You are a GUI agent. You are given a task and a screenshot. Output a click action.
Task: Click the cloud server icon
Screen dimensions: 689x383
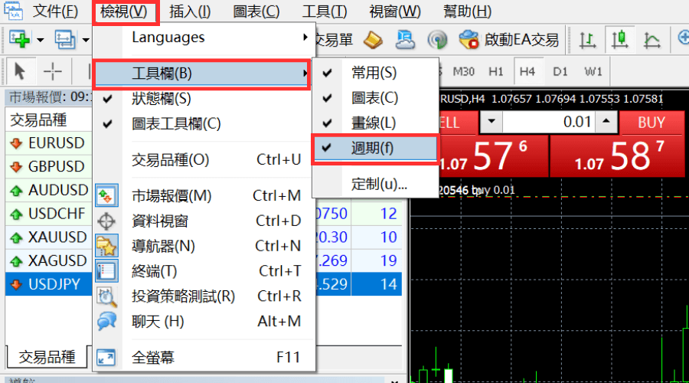point(405,40)
